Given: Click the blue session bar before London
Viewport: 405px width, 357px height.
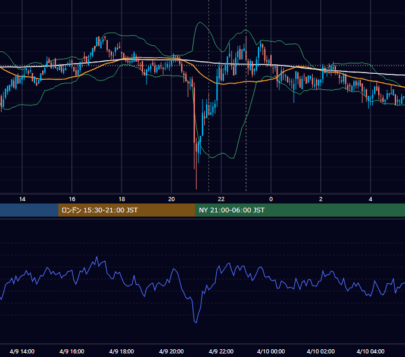Looking at the screenshot, I should pyautogui.click(x=29, y=210).
